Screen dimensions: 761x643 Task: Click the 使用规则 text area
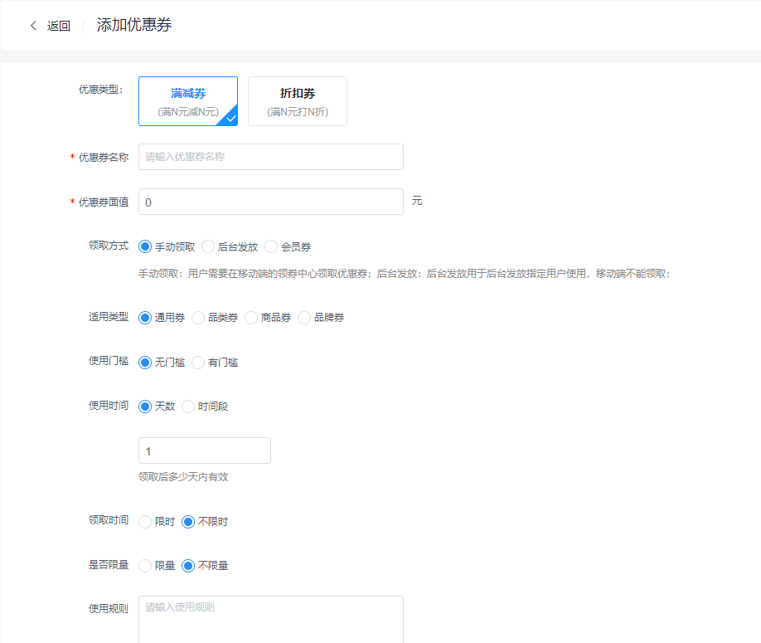point(271,618)
